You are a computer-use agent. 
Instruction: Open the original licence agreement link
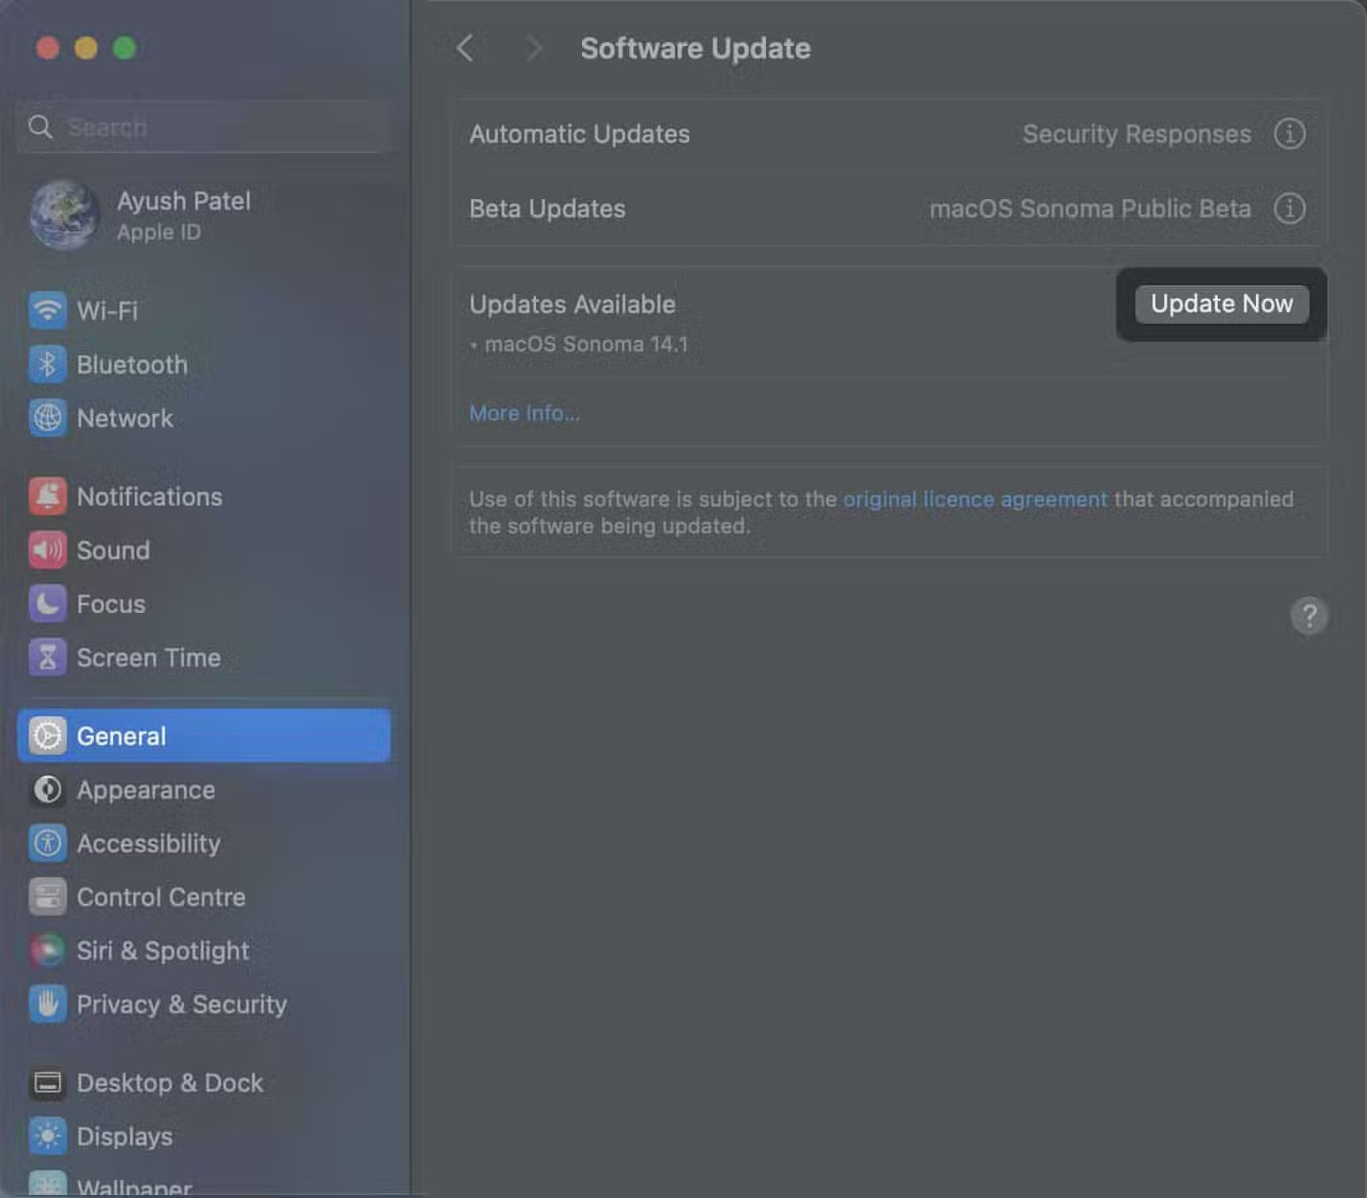(x=974, y=500)
